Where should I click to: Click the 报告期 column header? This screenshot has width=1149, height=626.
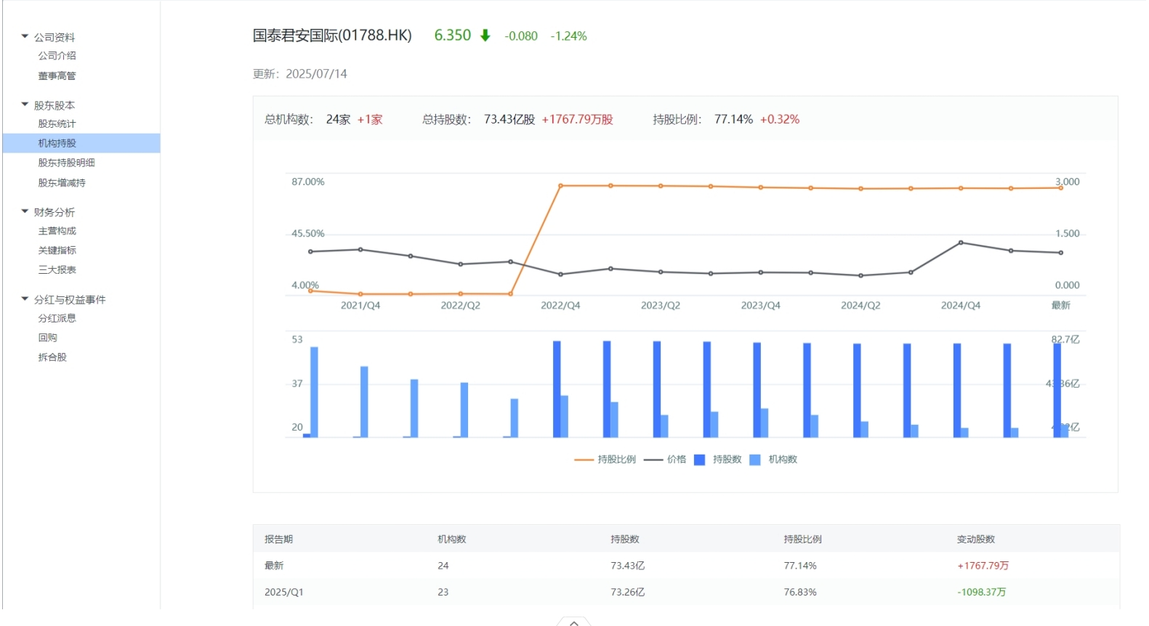coord(278,540)
